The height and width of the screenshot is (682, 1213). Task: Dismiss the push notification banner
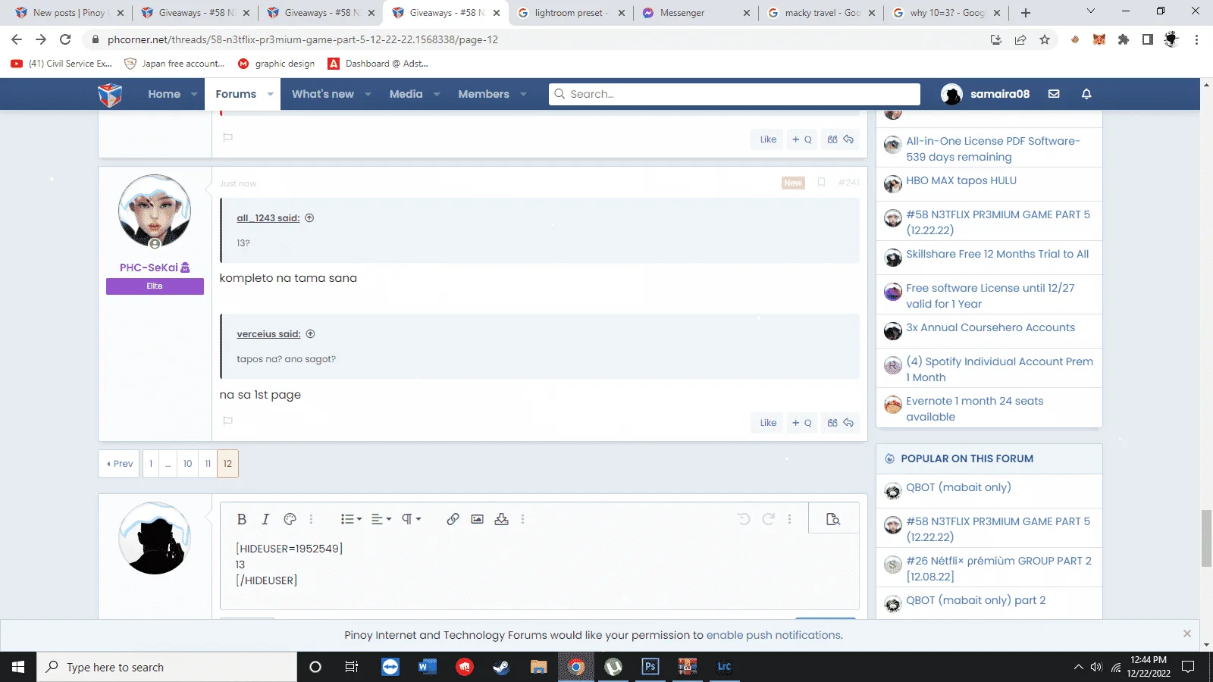pos(1186,634)
